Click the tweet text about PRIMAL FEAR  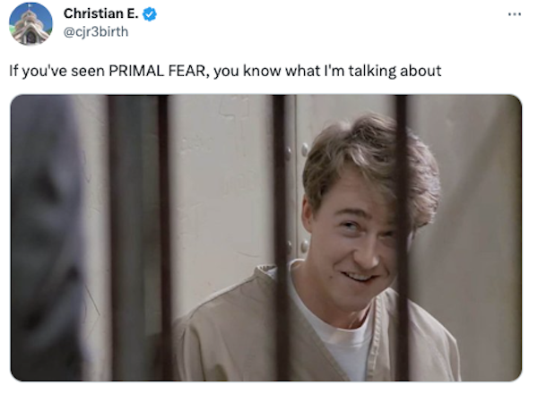pos(225,71)
